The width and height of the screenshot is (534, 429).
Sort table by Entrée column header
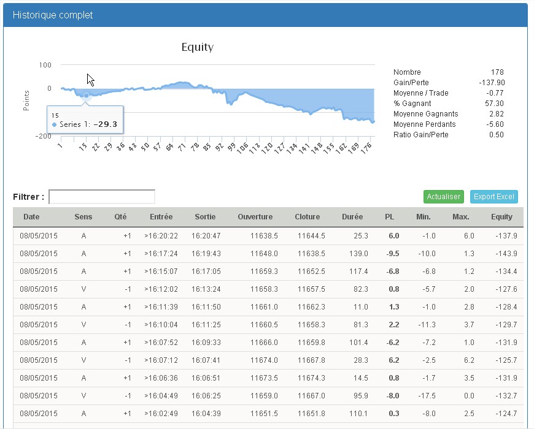coord(161,217)
